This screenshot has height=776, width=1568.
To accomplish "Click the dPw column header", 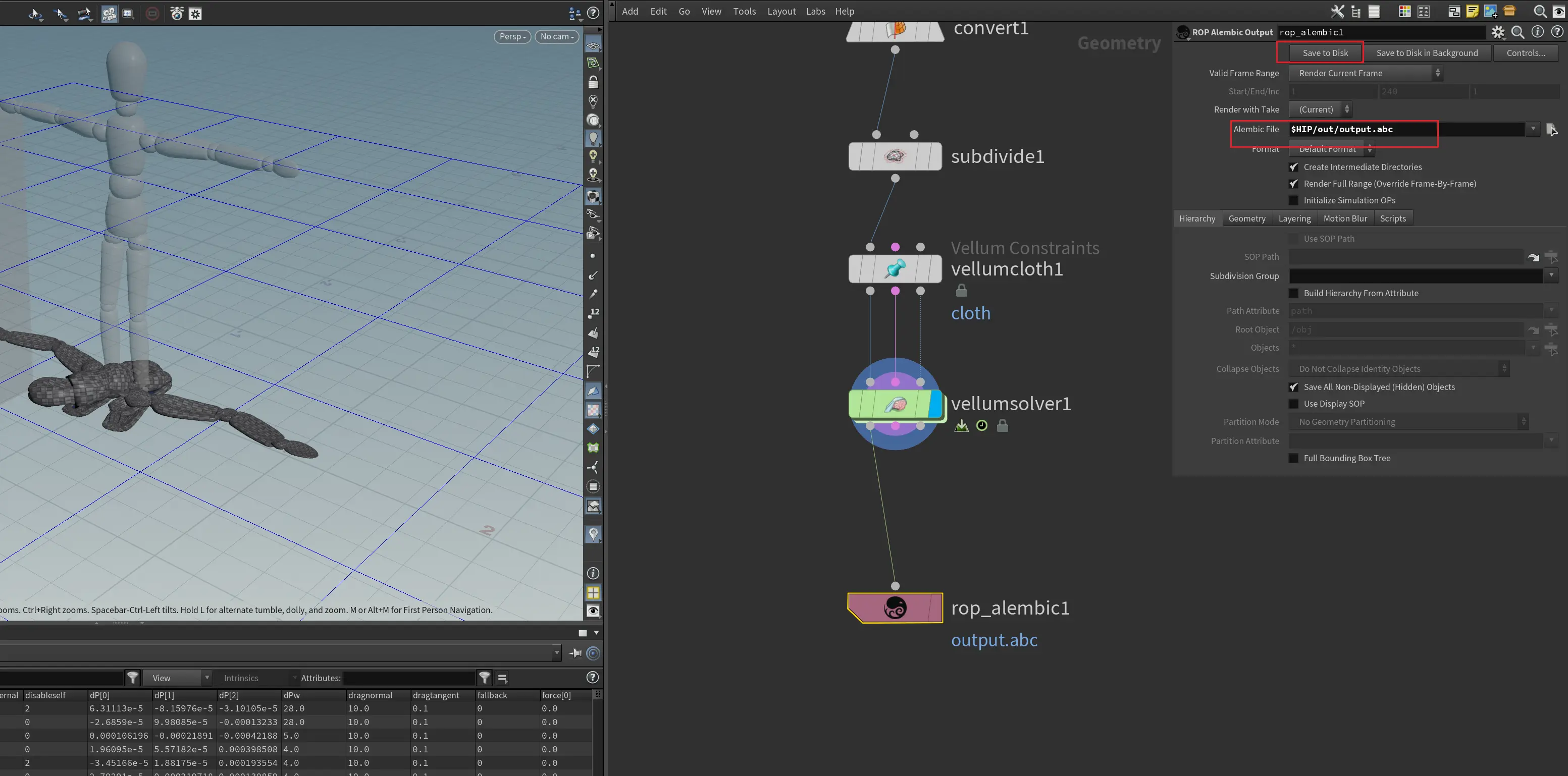I will coord(313,695).
